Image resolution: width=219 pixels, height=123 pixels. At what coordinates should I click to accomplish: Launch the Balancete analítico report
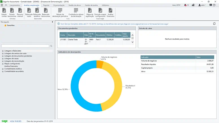tap(37, 12)
